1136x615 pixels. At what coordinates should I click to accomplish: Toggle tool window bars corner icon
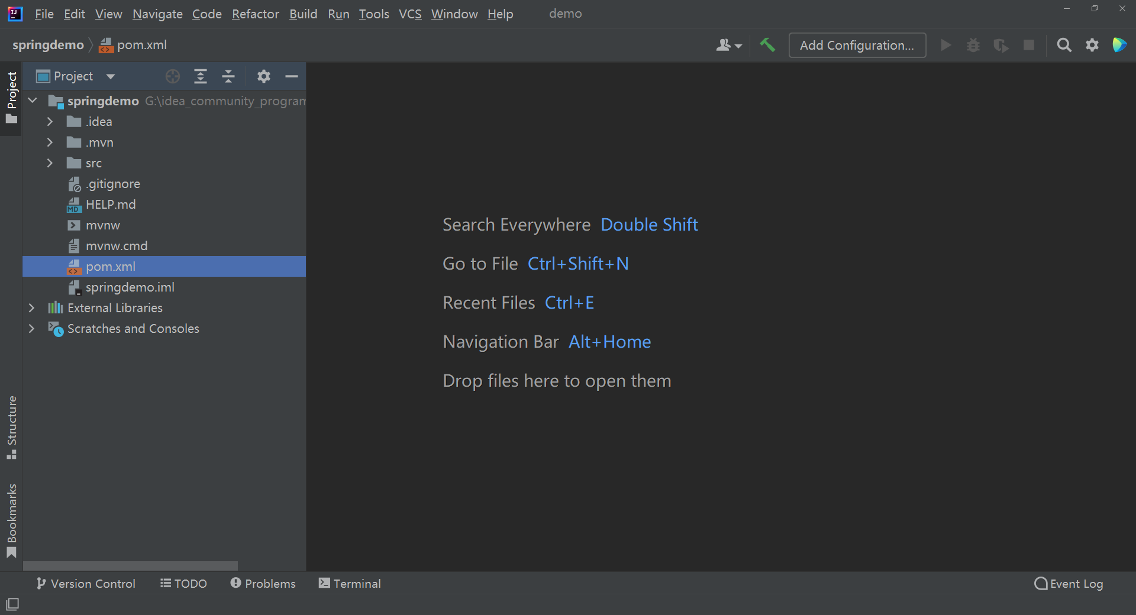(12, 604)
